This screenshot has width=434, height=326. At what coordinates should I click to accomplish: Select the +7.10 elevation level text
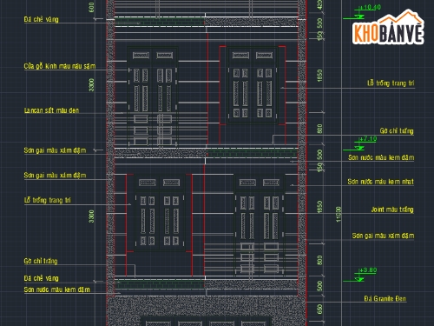click(x=368, y=139)
